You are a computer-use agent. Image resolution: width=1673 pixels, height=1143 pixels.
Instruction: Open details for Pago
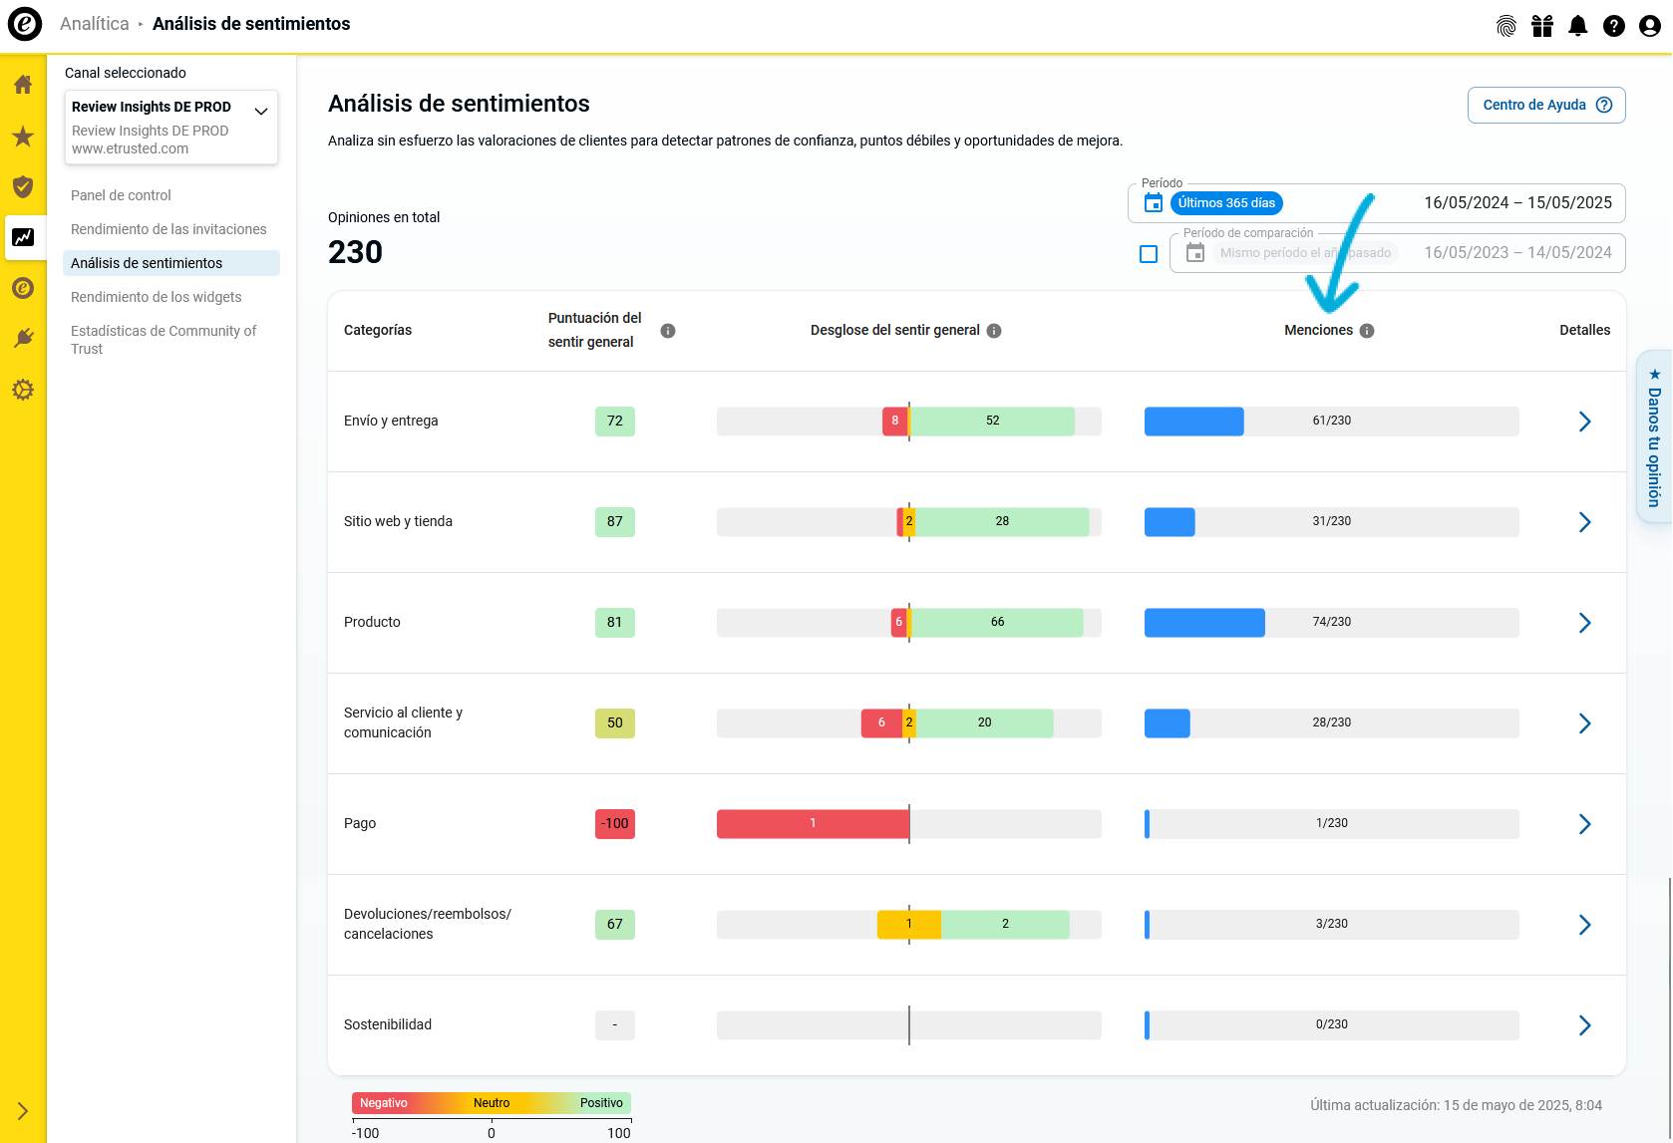(1585, 824)
